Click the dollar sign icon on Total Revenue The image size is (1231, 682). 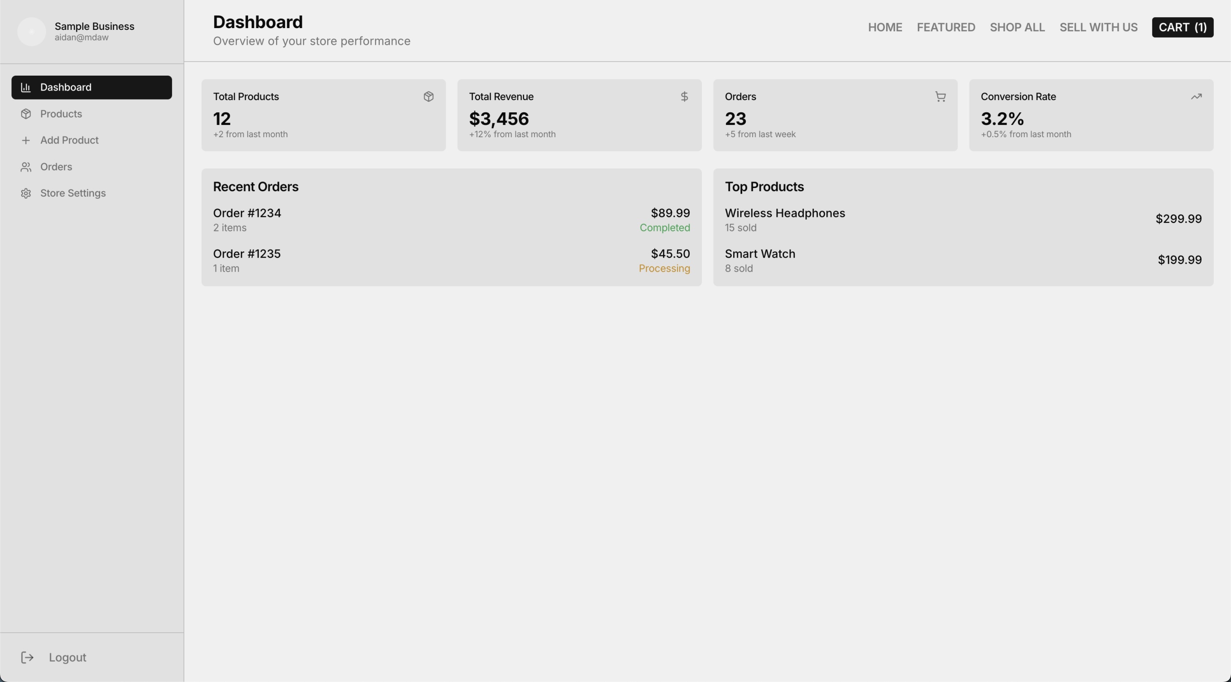(x=684, y=96)
